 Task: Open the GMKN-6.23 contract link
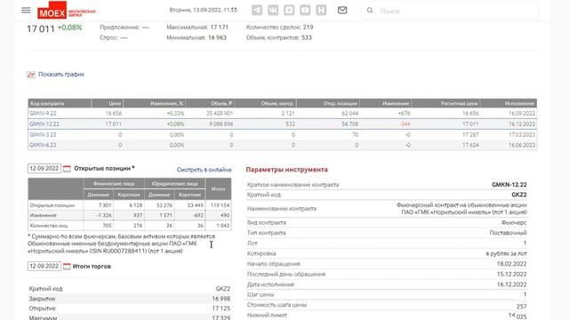pyautogui.click(x=43, y=145)
